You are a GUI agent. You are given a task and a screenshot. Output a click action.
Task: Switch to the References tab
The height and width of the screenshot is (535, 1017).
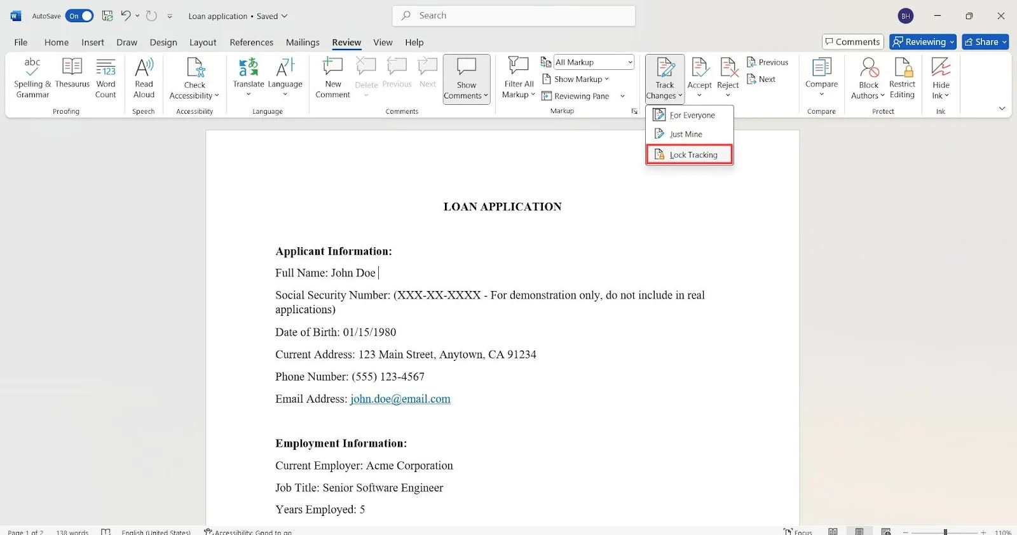252,43
